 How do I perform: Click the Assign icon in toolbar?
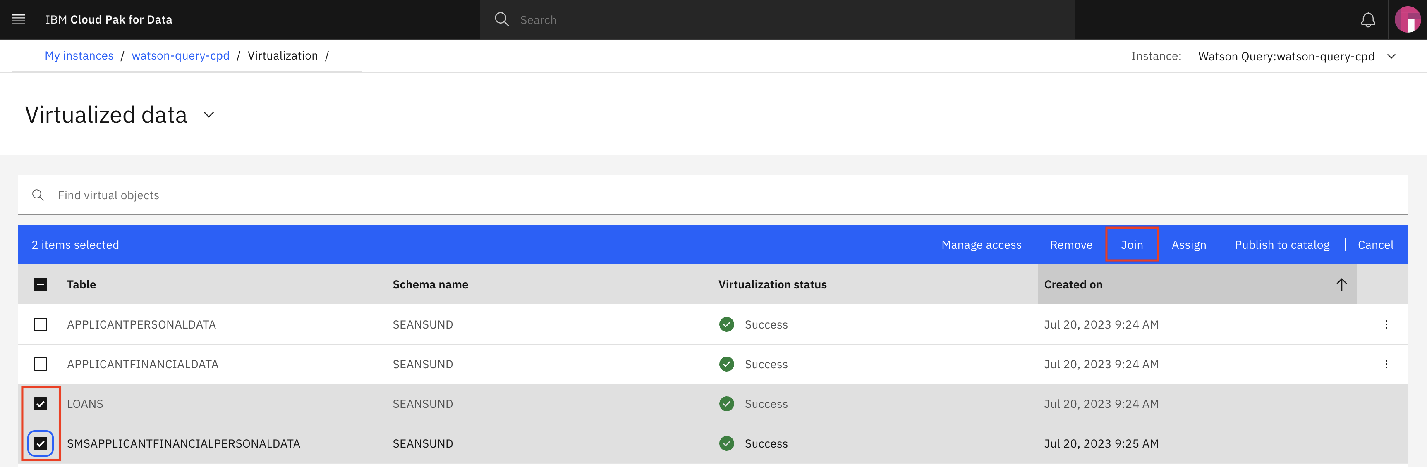tap(1189, 244)
